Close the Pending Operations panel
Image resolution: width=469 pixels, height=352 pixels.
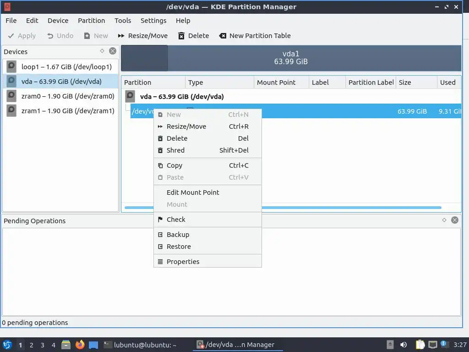[455, 220]
